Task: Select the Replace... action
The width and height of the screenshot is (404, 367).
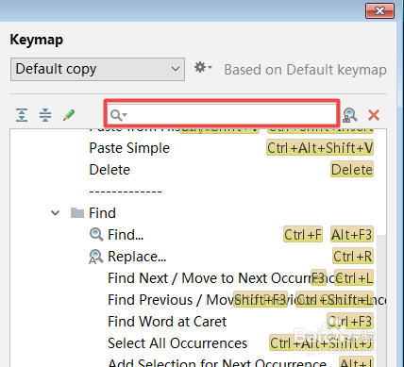Action: 137,257
